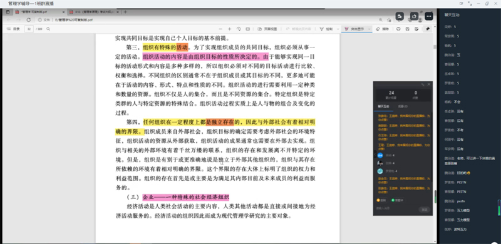Screen dimensions: 501x244
Task: Click the page number field
Action: pyautogui.click(x=29, y=29)
